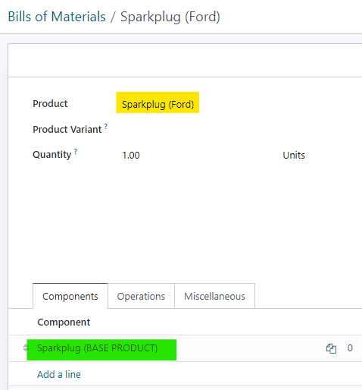Click the Product Variant help question mark
The image size is (362, 390).
coord(106,126)
